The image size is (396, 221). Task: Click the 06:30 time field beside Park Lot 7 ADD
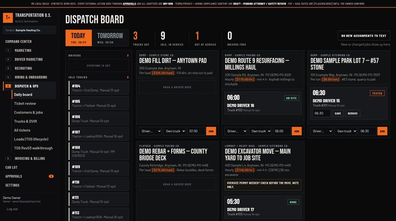coord(367,131)
